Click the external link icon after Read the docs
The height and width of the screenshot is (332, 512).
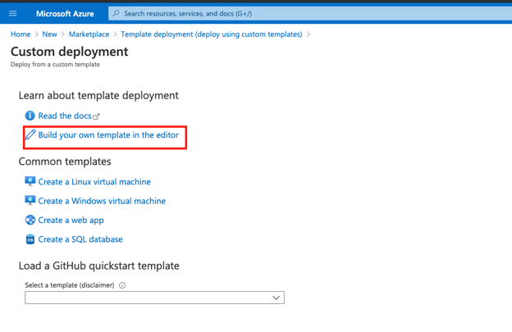pos(96,116)
